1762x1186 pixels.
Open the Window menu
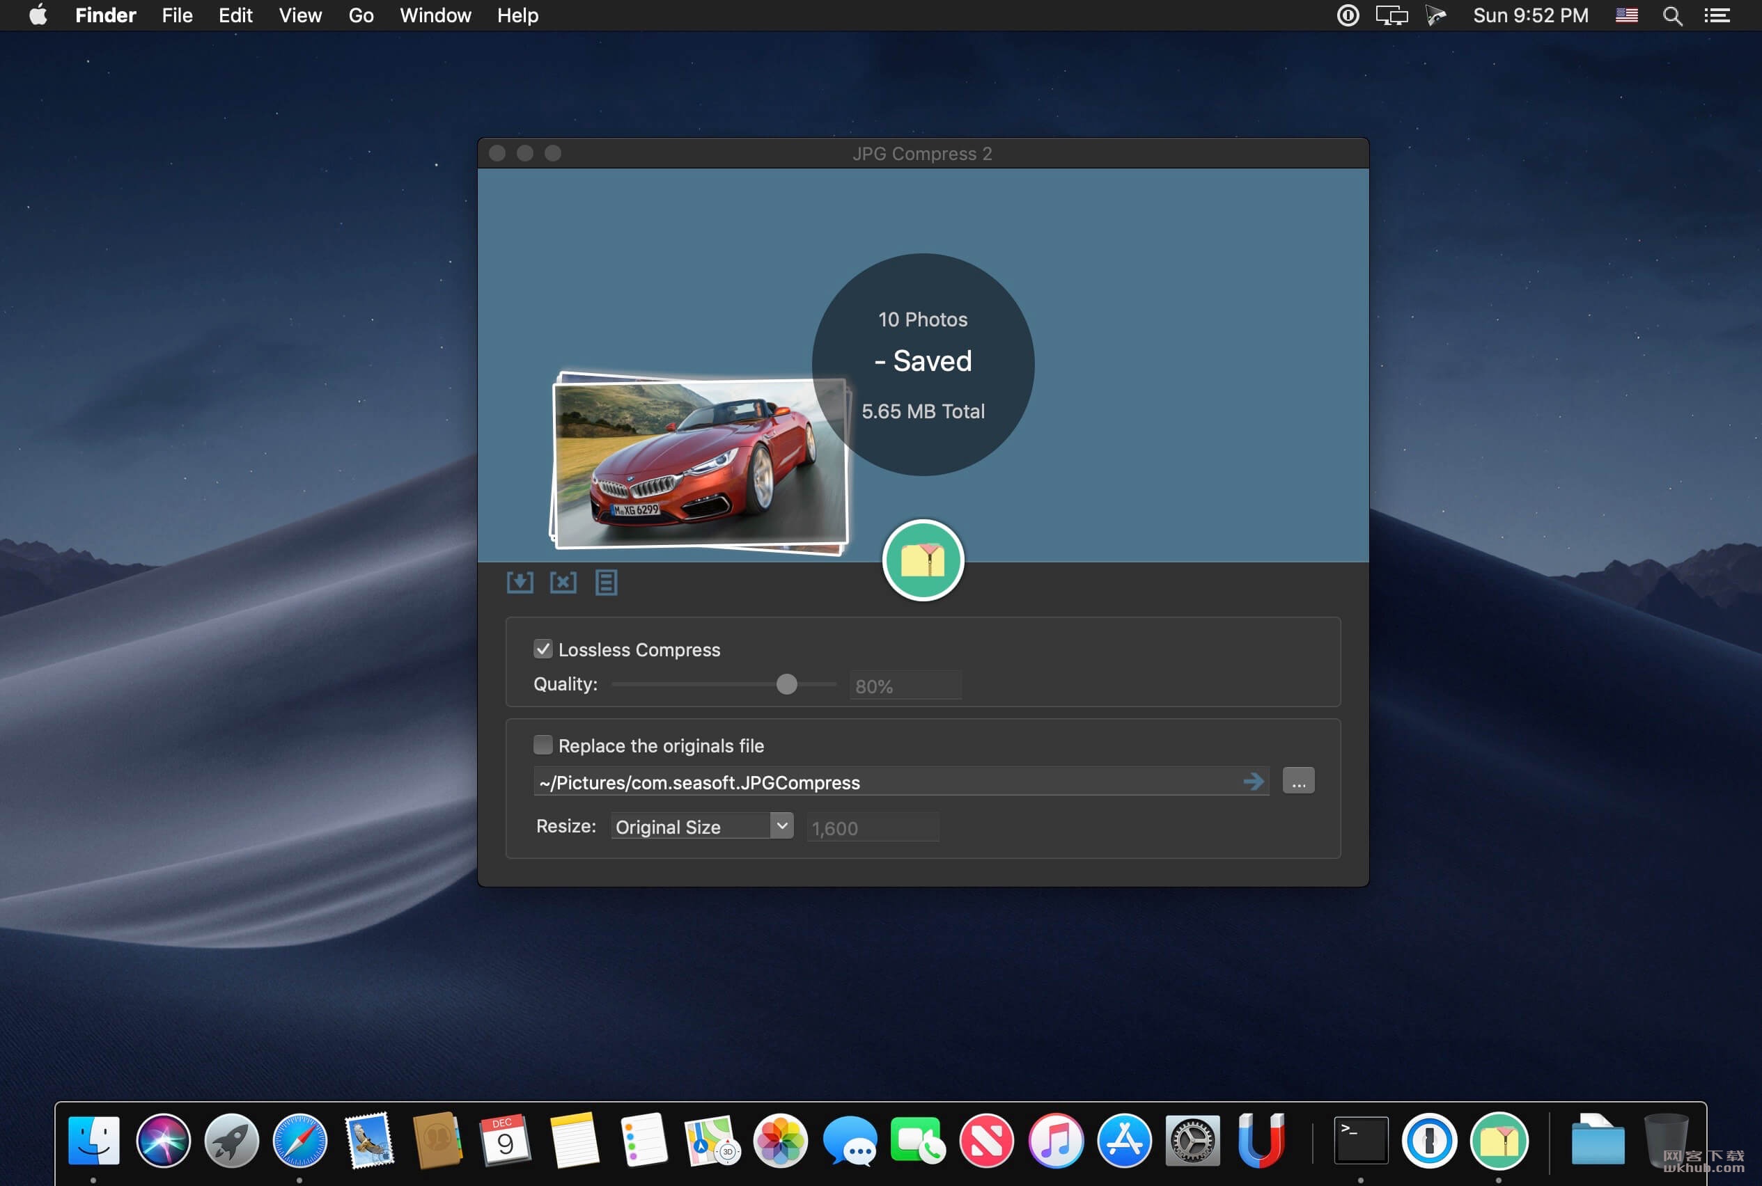tap(435, 15)
